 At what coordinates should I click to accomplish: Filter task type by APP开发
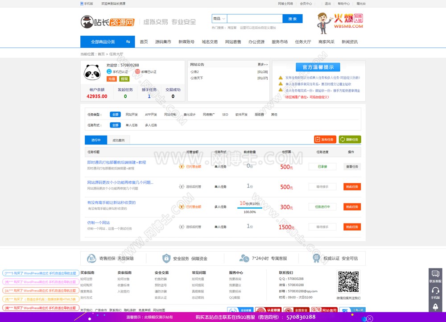tap(151, 115)
